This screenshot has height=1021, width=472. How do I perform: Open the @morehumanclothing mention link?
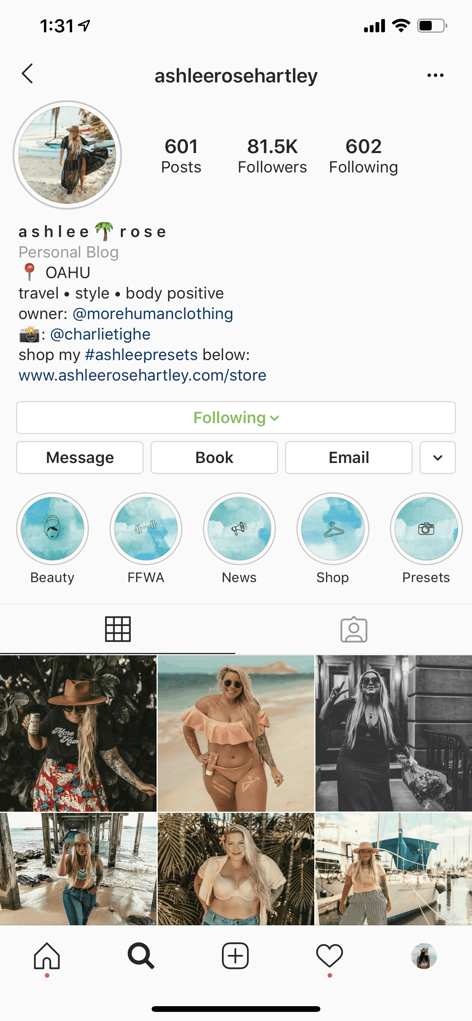coord(153,313)
